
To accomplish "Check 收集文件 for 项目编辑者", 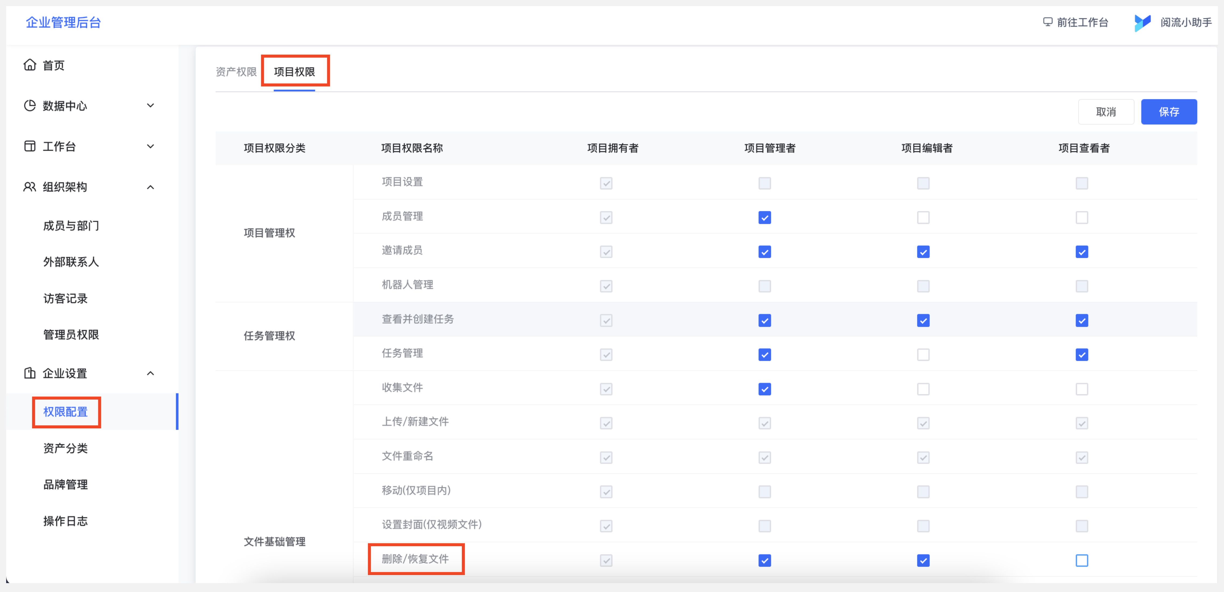I will (923, 389).
